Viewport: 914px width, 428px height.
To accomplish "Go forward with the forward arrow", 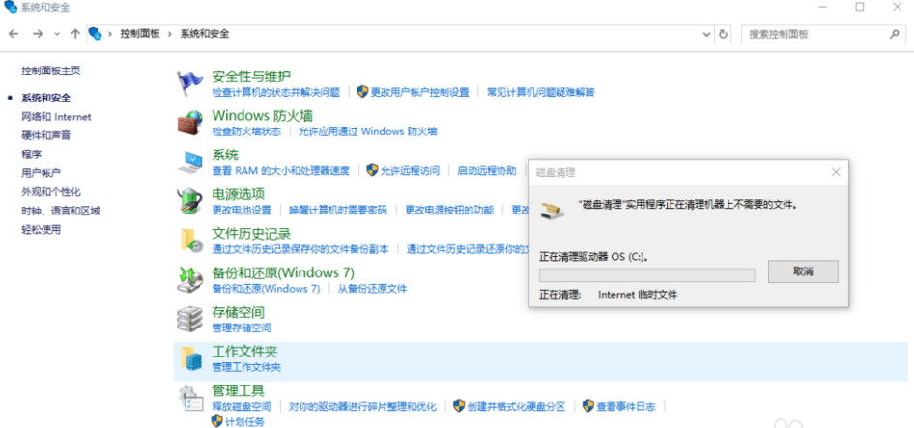I will pos(38,34).
